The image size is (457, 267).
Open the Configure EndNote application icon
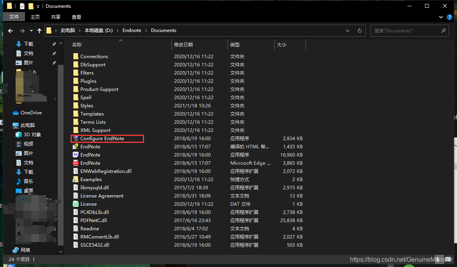76,139
